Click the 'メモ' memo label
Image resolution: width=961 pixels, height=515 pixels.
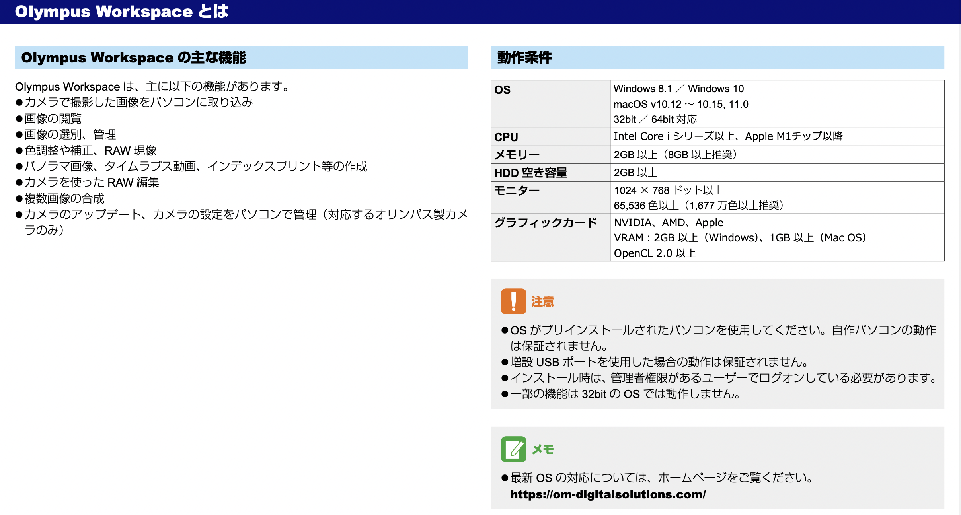543,449
